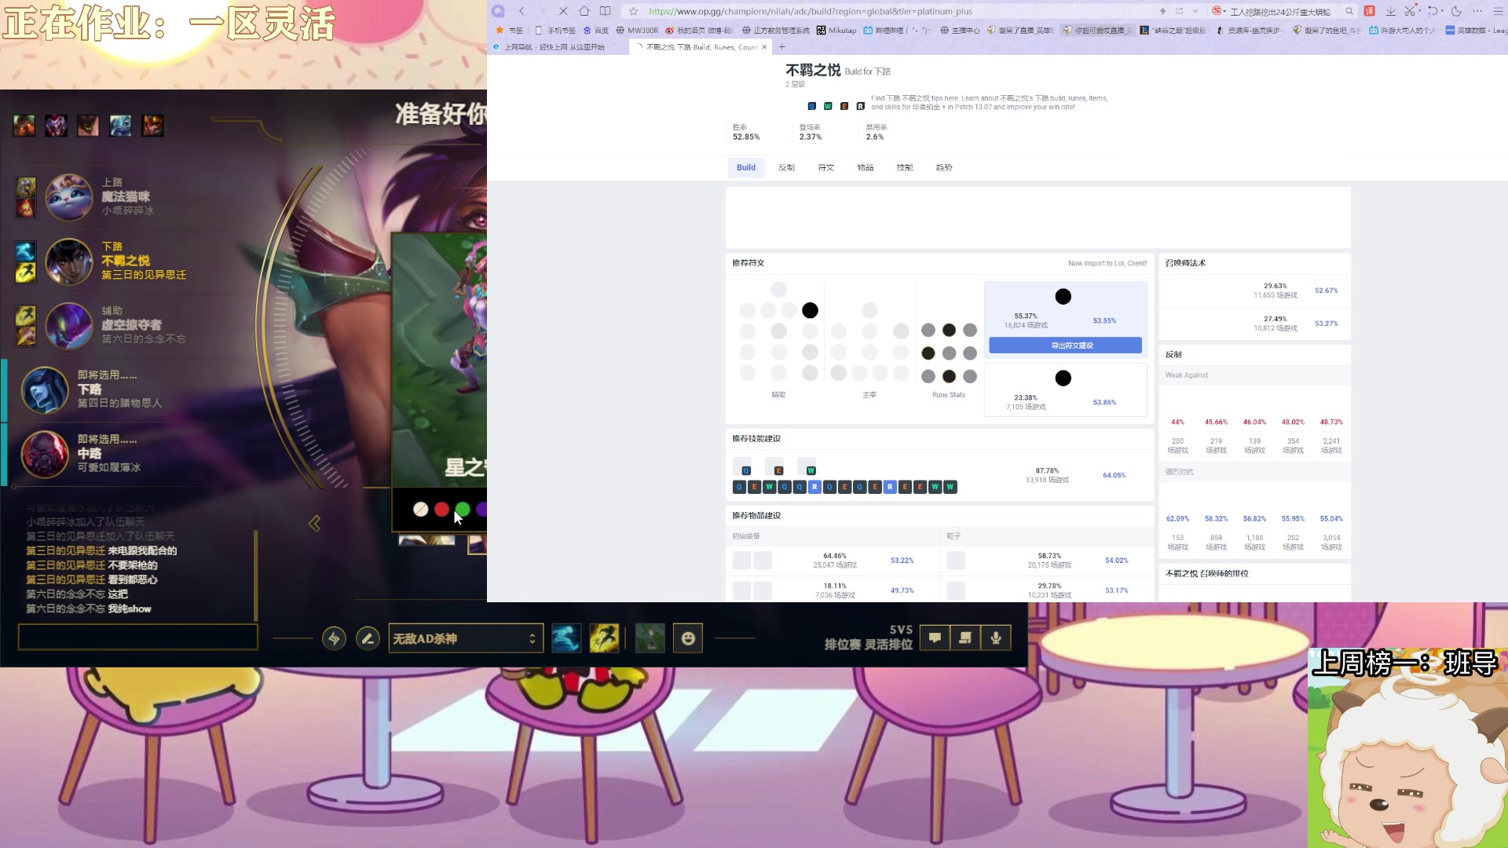Open the missions panel button in lobby
This screenshot has width=1508, height=848.
coord(965,638)
